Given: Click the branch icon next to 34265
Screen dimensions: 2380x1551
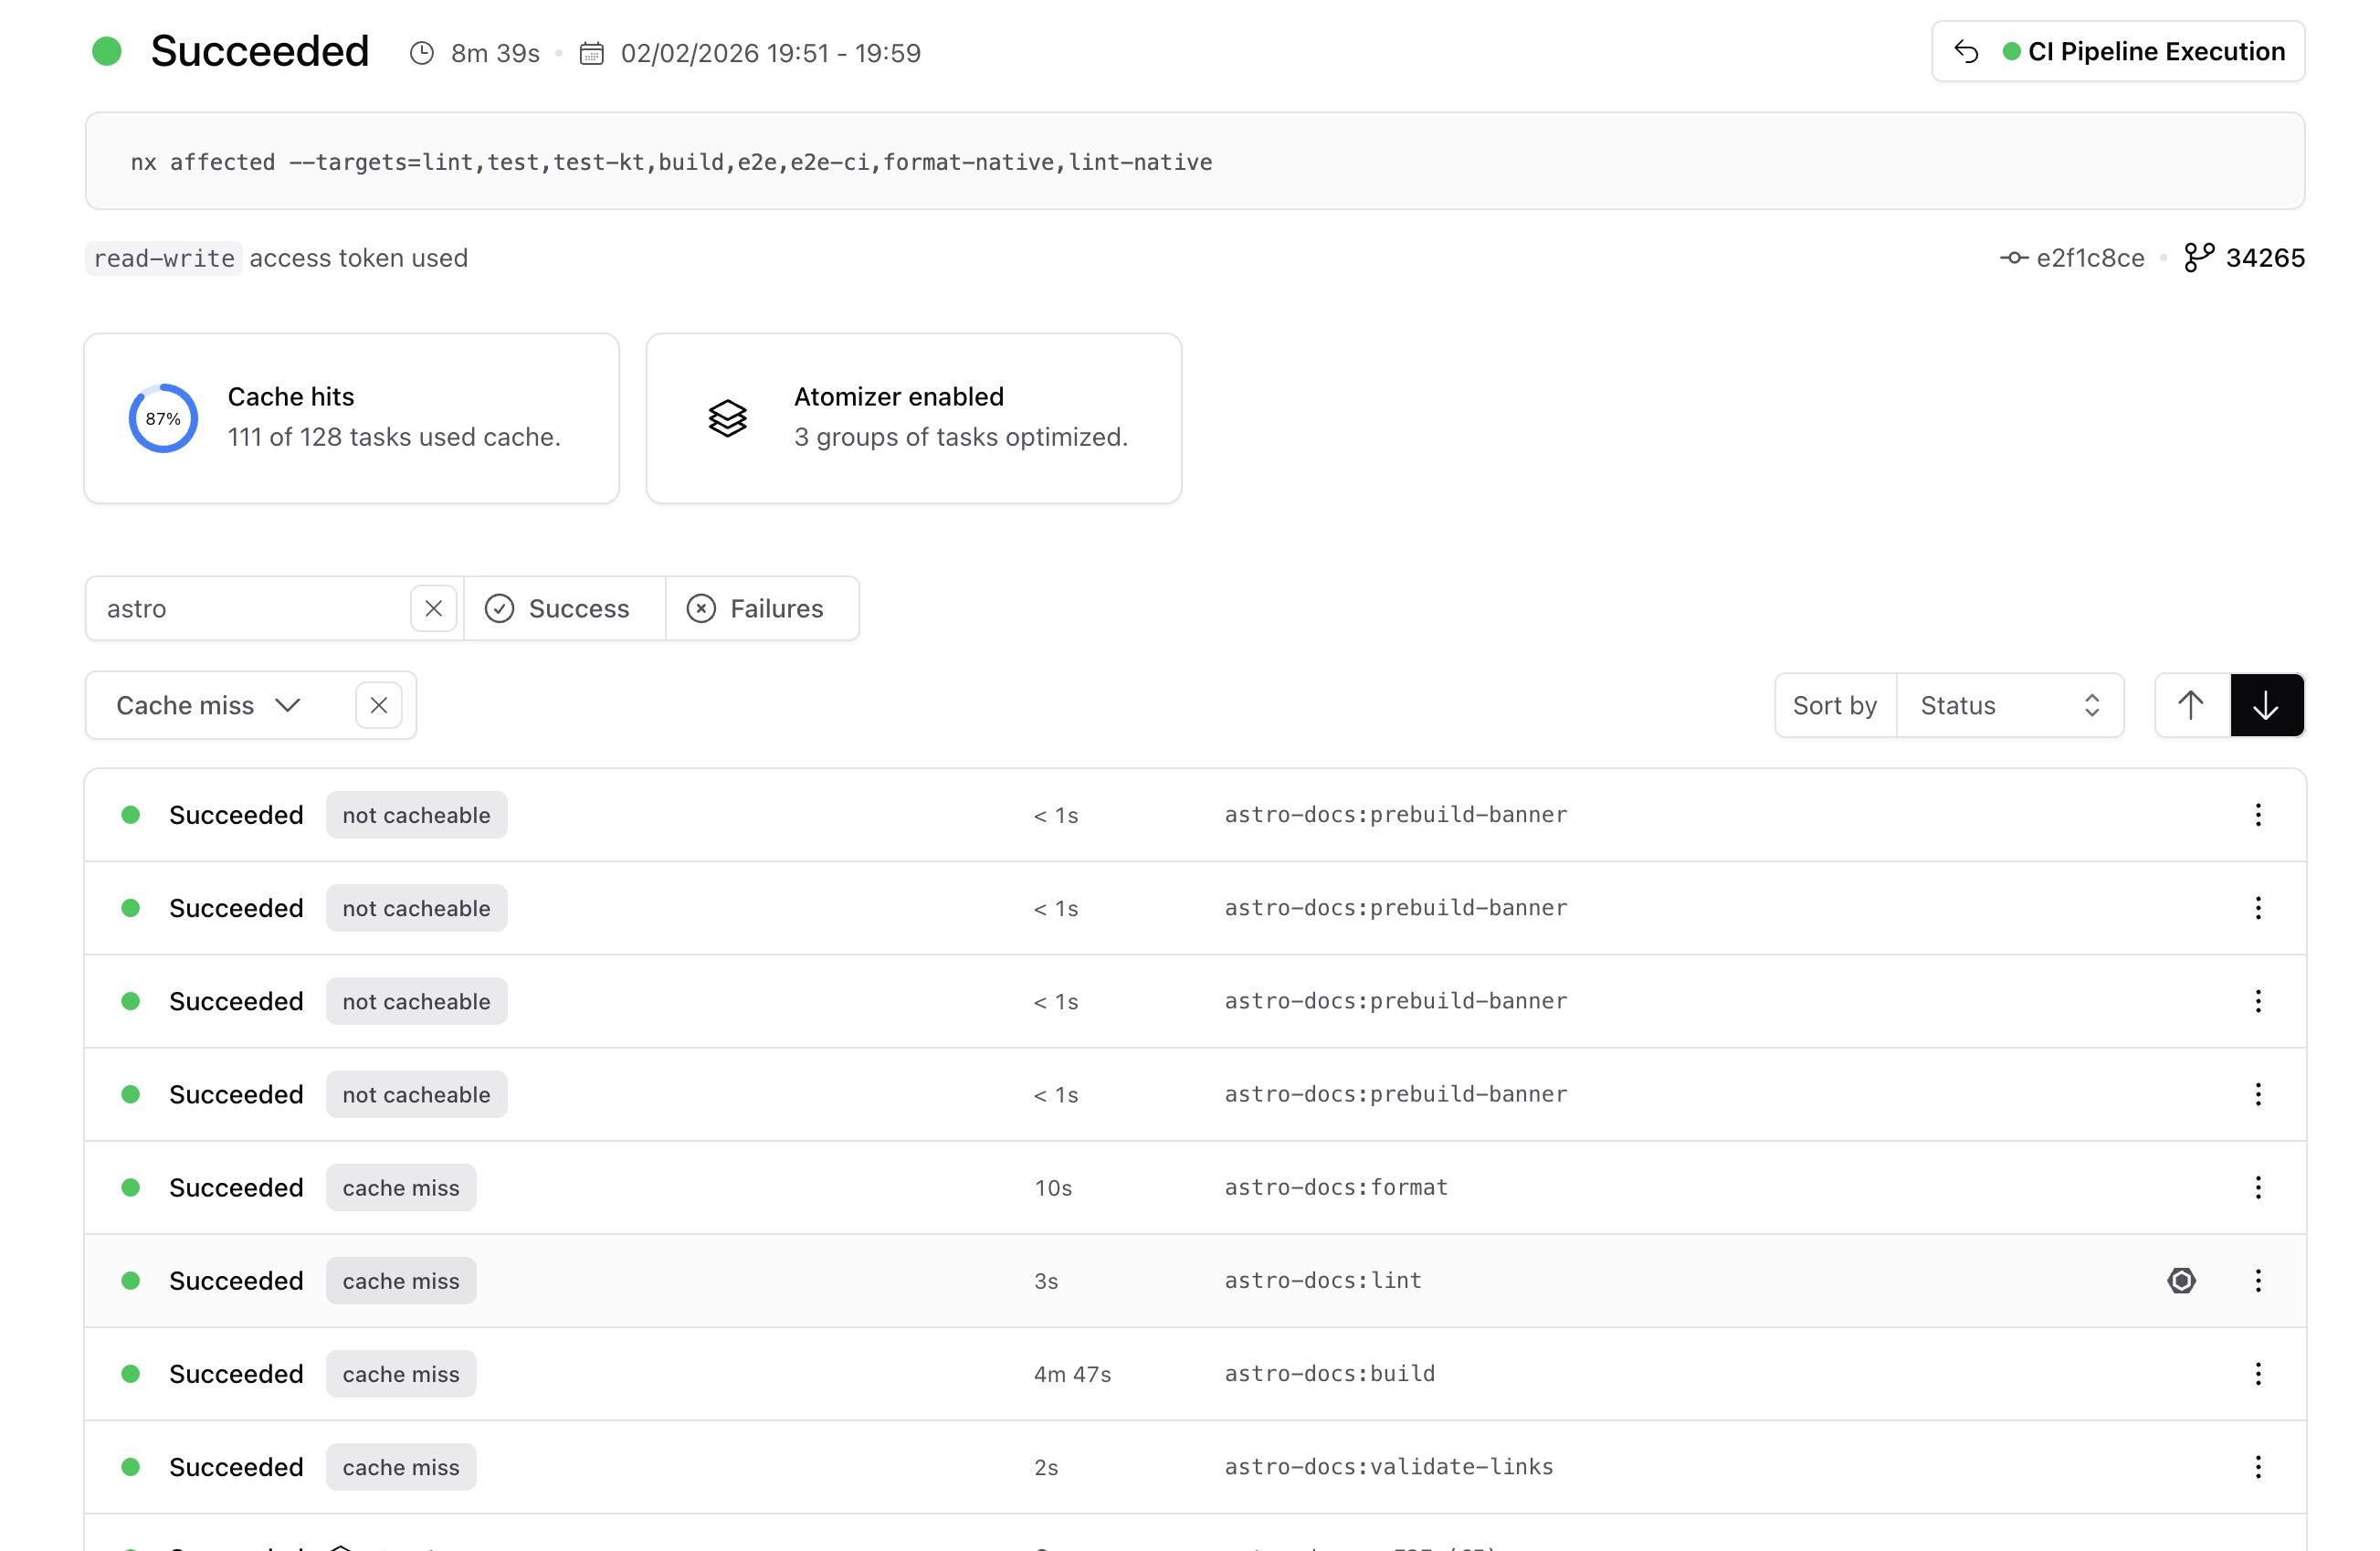Looking at the screenshot, I should coord(2199,258).
